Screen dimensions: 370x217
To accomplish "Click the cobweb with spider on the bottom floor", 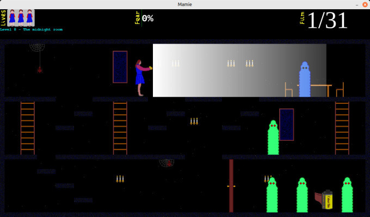I will [x=166, y=163].
